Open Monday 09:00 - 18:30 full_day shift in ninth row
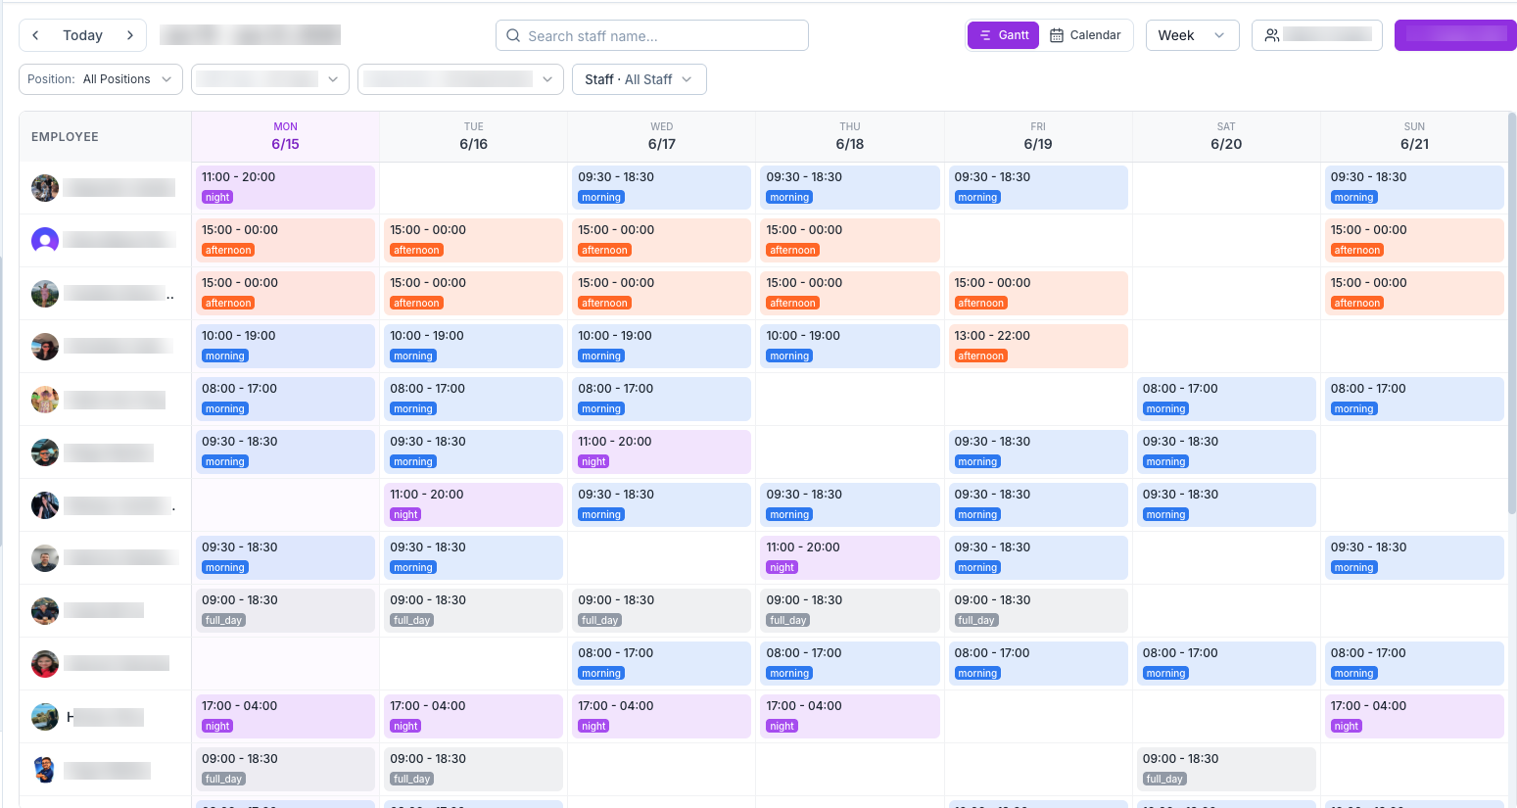The image size is (1517, 808). coord(285,610)
